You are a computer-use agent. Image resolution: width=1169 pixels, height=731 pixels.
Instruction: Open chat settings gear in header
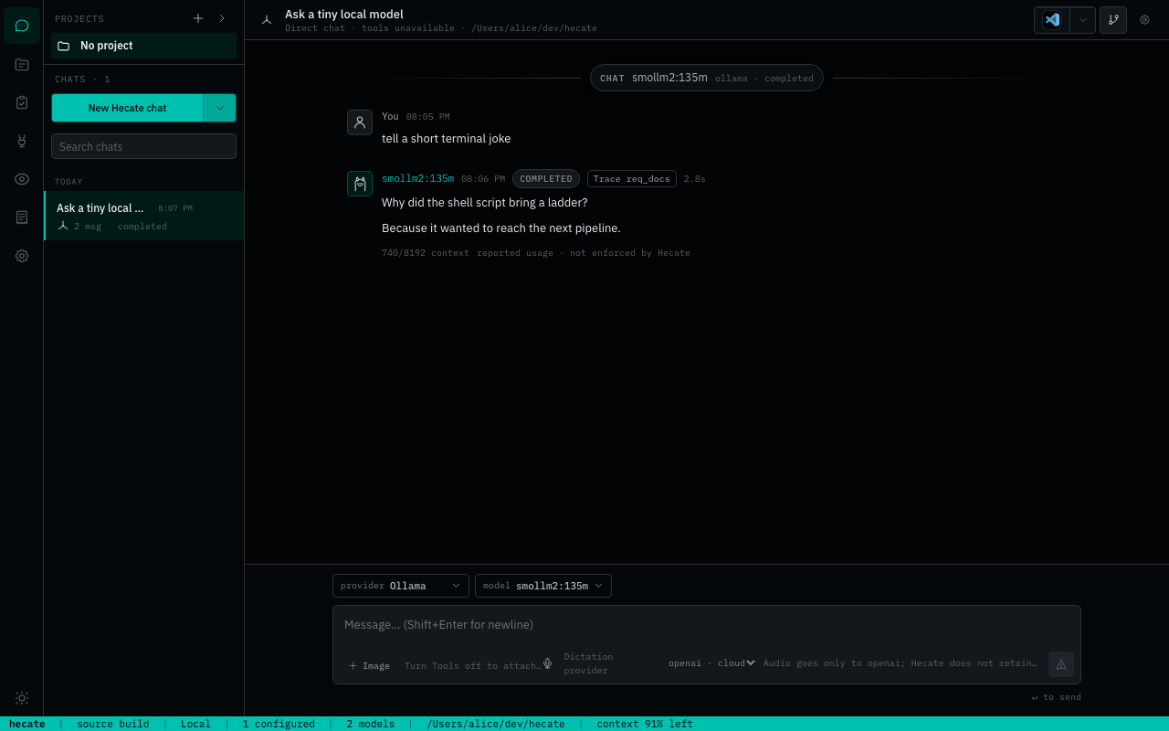click(1145, 20)
